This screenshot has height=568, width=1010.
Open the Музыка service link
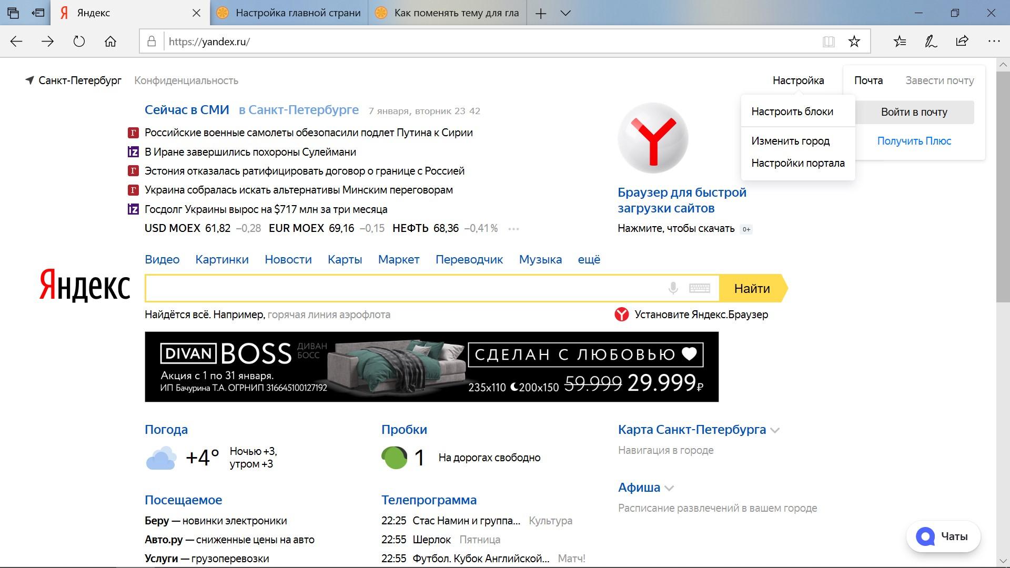pyautogui.click(x=540, y=259)
